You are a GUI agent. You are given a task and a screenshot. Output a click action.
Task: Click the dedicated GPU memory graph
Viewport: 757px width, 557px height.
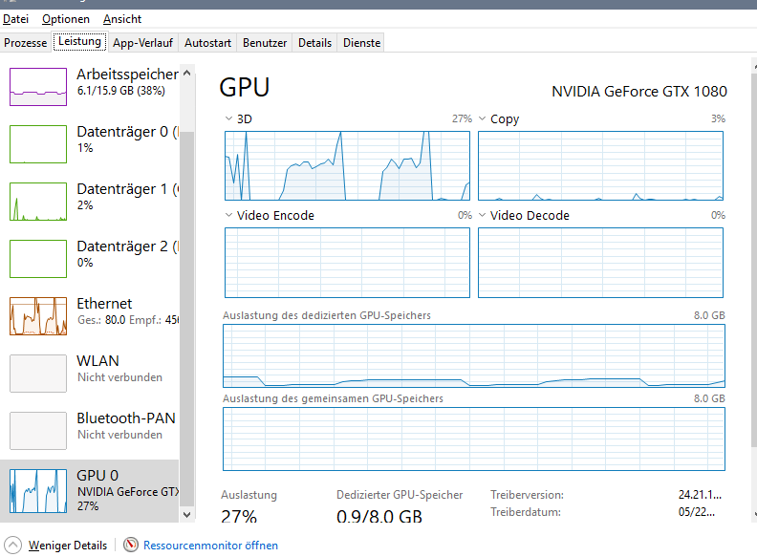coord(474,355)
